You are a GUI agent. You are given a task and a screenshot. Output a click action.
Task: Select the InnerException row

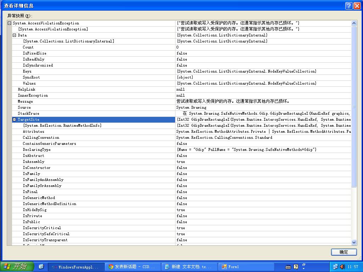pyautogui.click(x=181, y=95)
